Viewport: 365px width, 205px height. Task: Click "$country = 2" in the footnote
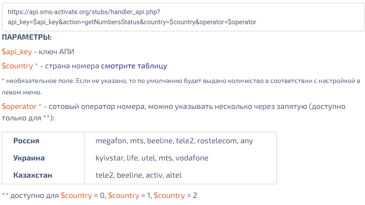coord(176,195)
